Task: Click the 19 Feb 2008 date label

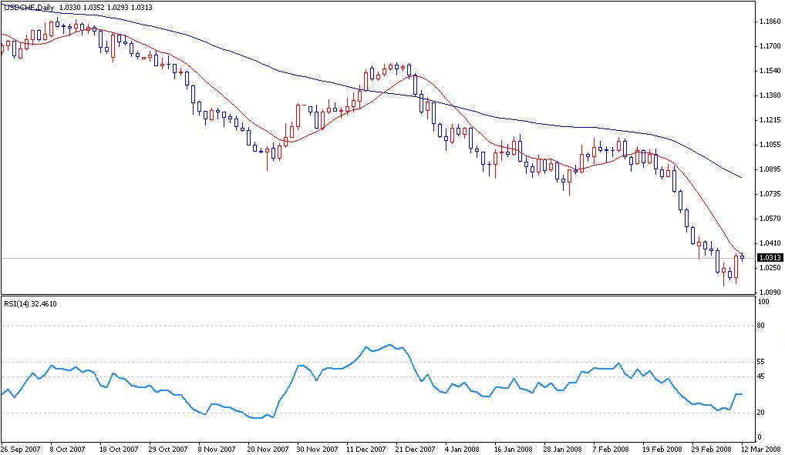Action: pos(662,449)
